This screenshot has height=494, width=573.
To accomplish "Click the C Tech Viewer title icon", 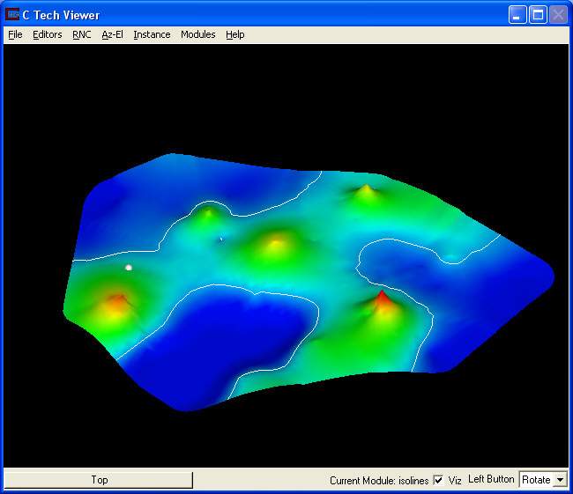I will (12, 15).
